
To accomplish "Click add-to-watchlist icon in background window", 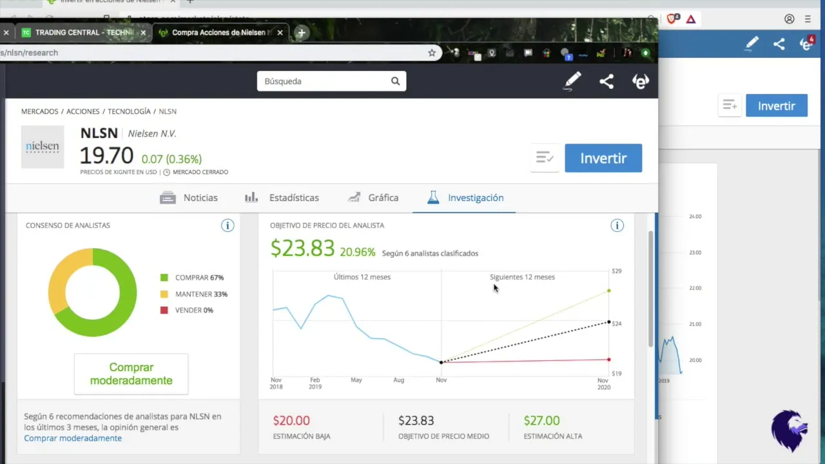I will (x=730, y=105).
